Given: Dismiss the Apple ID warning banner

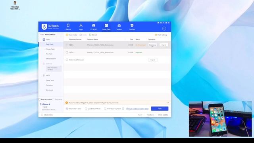Looking at the screenshot, I should coord(168,102).
